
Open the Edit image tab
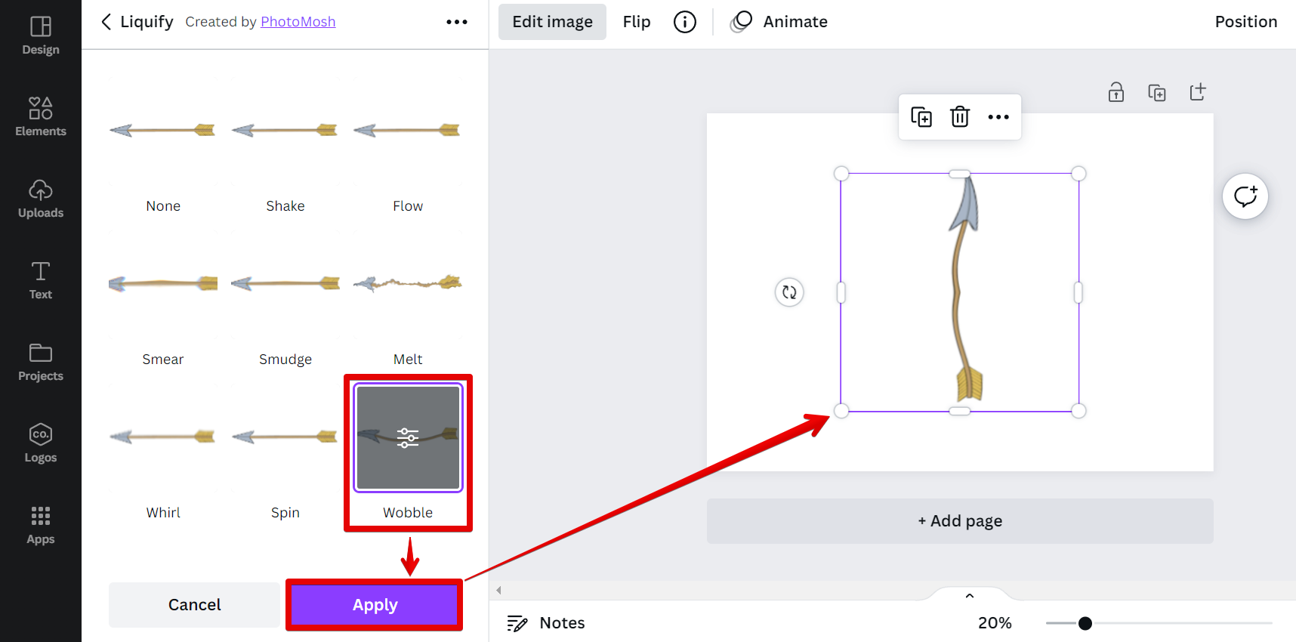(x=552, y=22)
